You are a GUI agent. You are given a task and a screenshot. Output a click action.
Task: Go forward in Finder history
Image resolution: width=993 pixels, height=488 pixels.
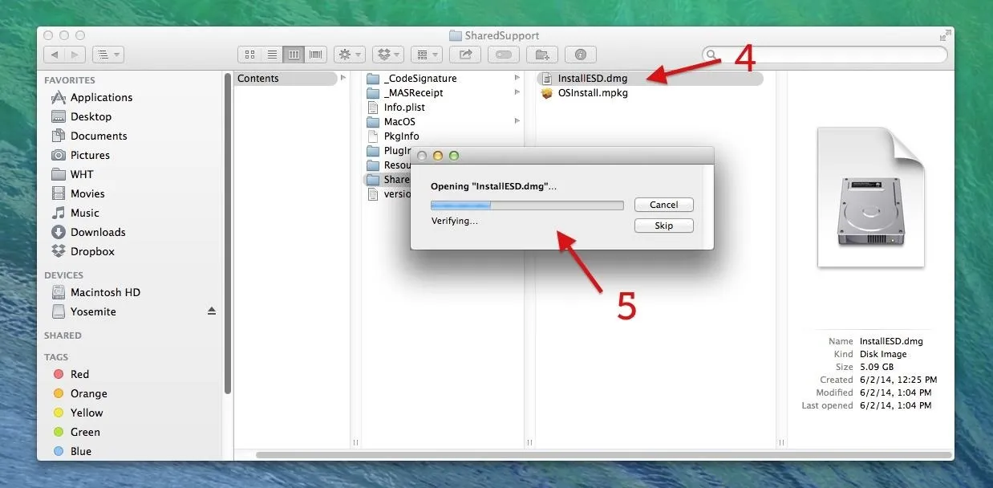pos(75,55)
